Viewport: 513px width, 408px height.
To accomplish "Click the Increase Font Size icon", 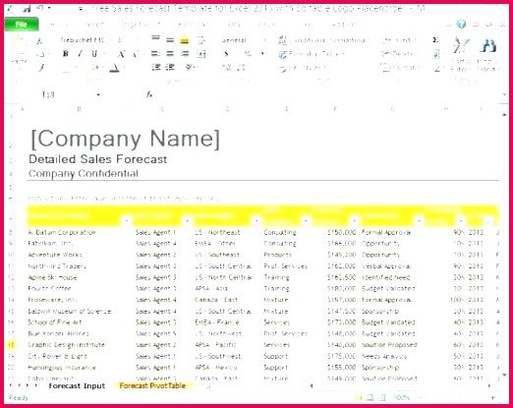I will click(x=122, y=54).
